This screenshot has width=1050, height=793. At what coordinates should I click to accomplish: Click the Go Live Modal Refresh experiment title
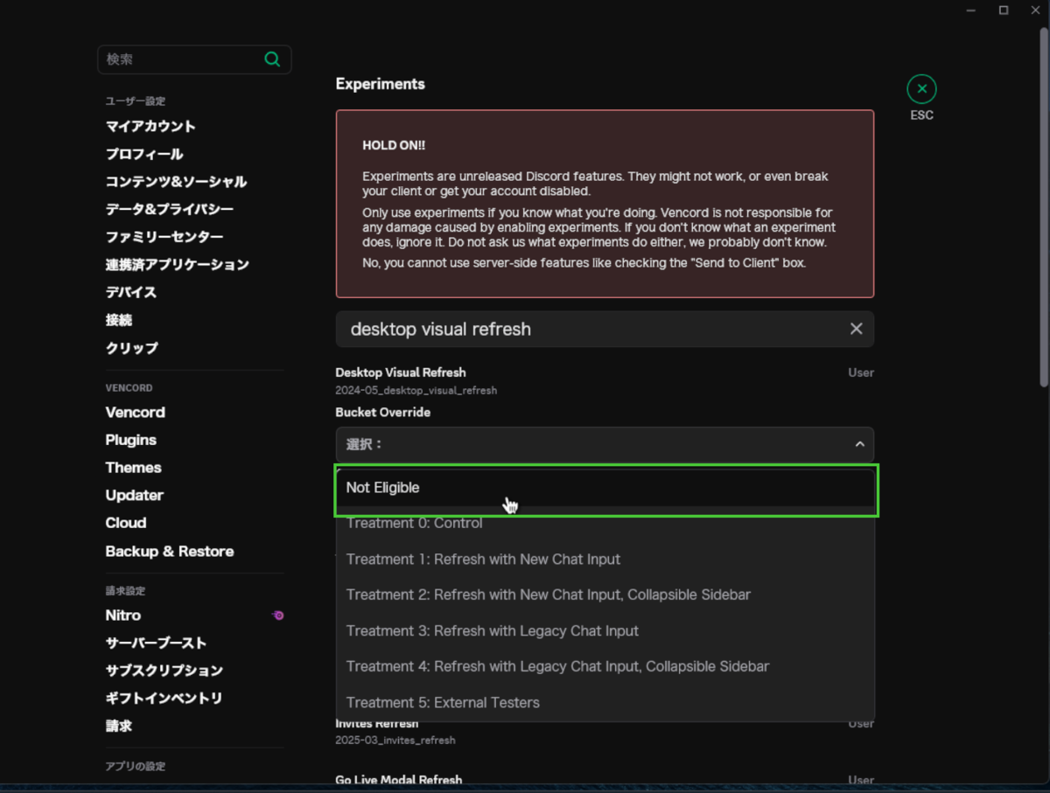tap(399, 780)
